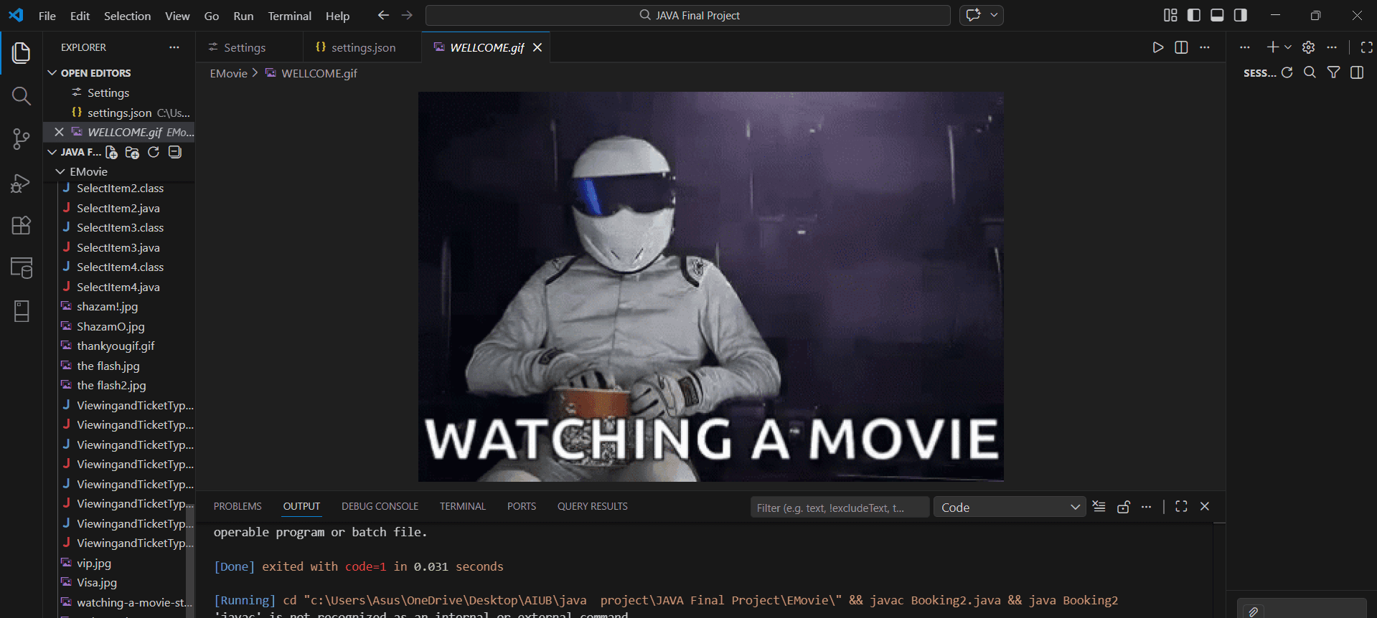
Task: Open new session dropdown arrow beside plus
Action: point(1287,47)
